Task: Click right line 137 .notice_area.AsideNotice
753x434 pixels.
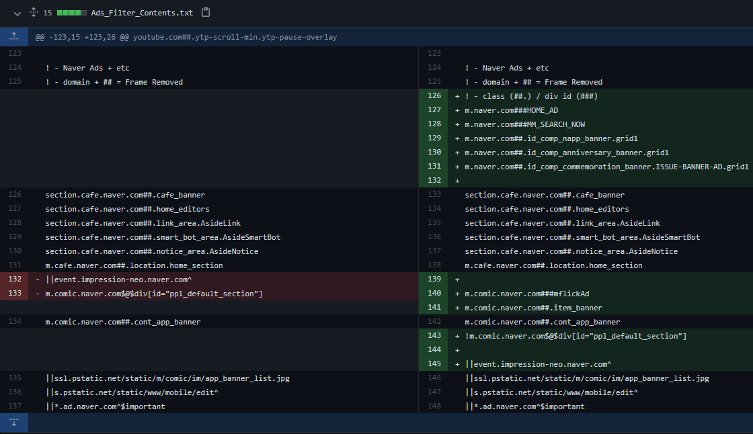Action: tap(571, 251)
